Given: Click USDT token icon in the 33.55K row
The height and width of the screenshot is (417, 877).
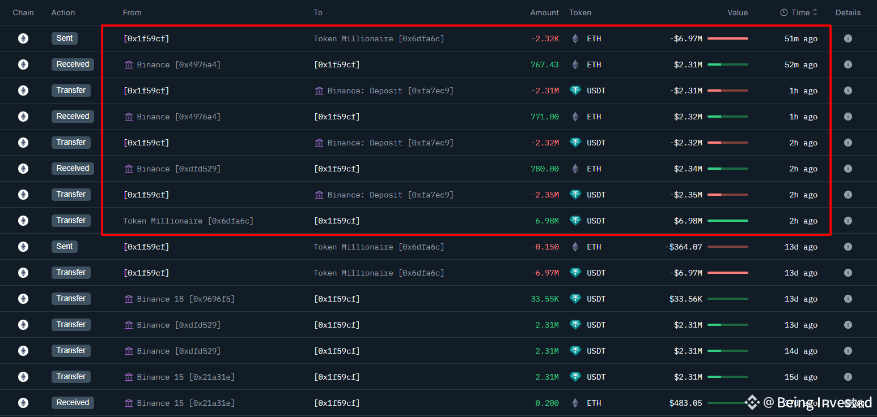Looking at the screenshot, I should (x=575, y=299).
